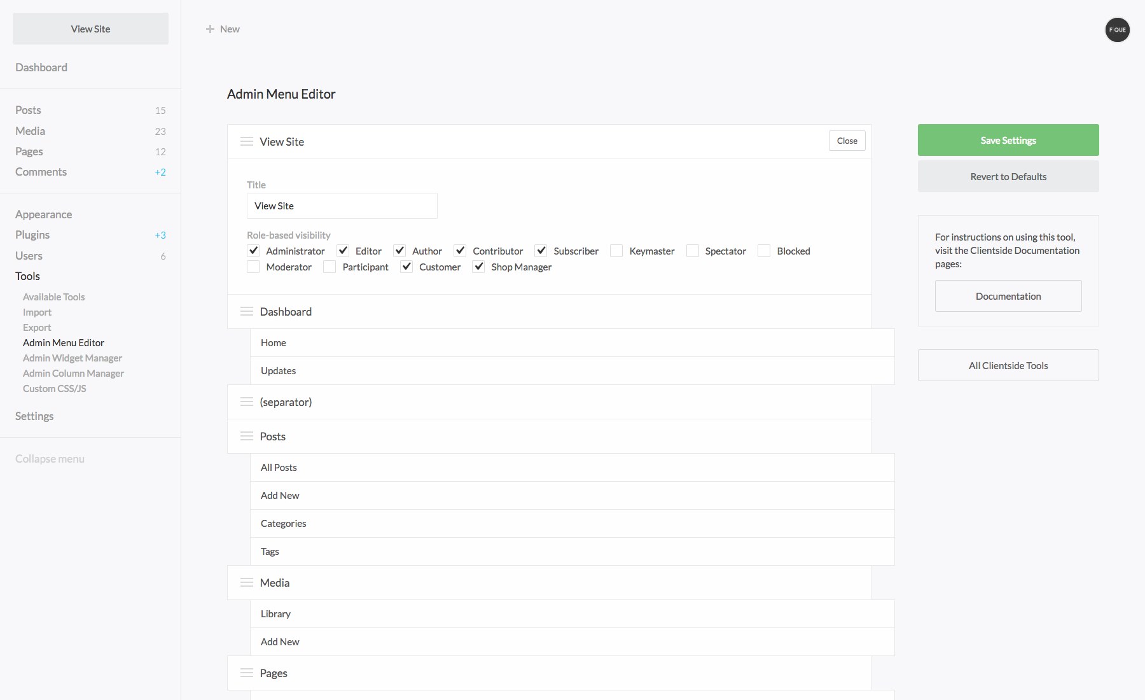Uncheck the Author role checkbox
Screen dimensions: 1145x700
tap(399, 251)
